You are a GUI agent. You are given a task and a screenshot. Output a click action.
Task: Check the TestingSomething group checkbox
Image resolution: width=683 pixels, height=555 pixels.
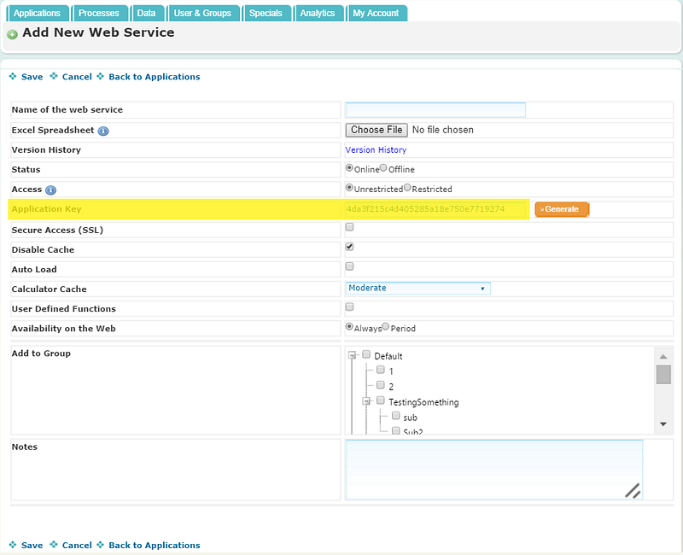pyautogui.click(x=381, y=400)
